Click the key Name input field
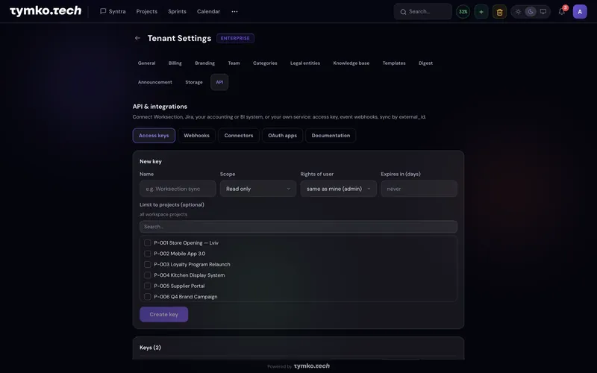This screenshot has height=373, width=597. click(178, 189)
